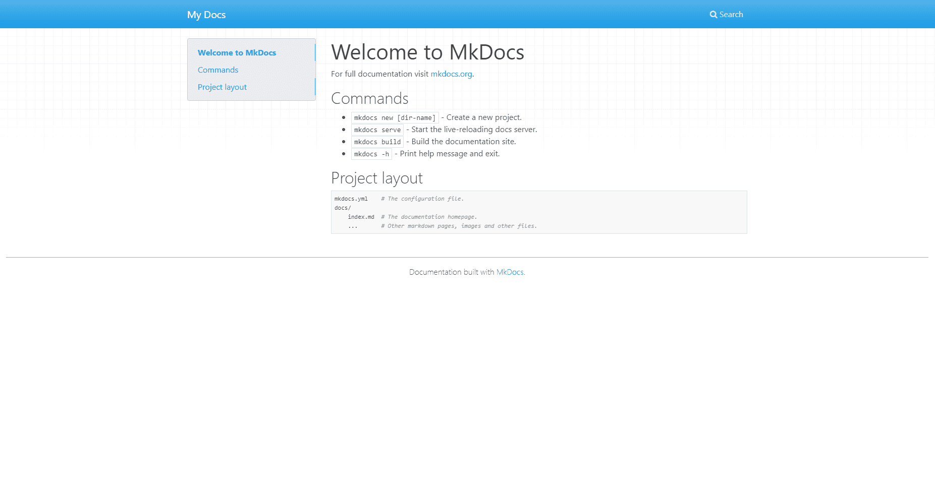This screenshot has width=935, height=494.
Task: Select the mkdocs -h code snippet
Action: pos(371,154)
